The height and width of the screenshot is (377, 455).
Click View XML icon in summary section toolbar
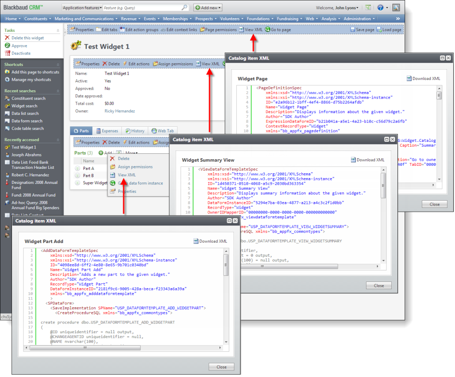[x=198, y=64]
